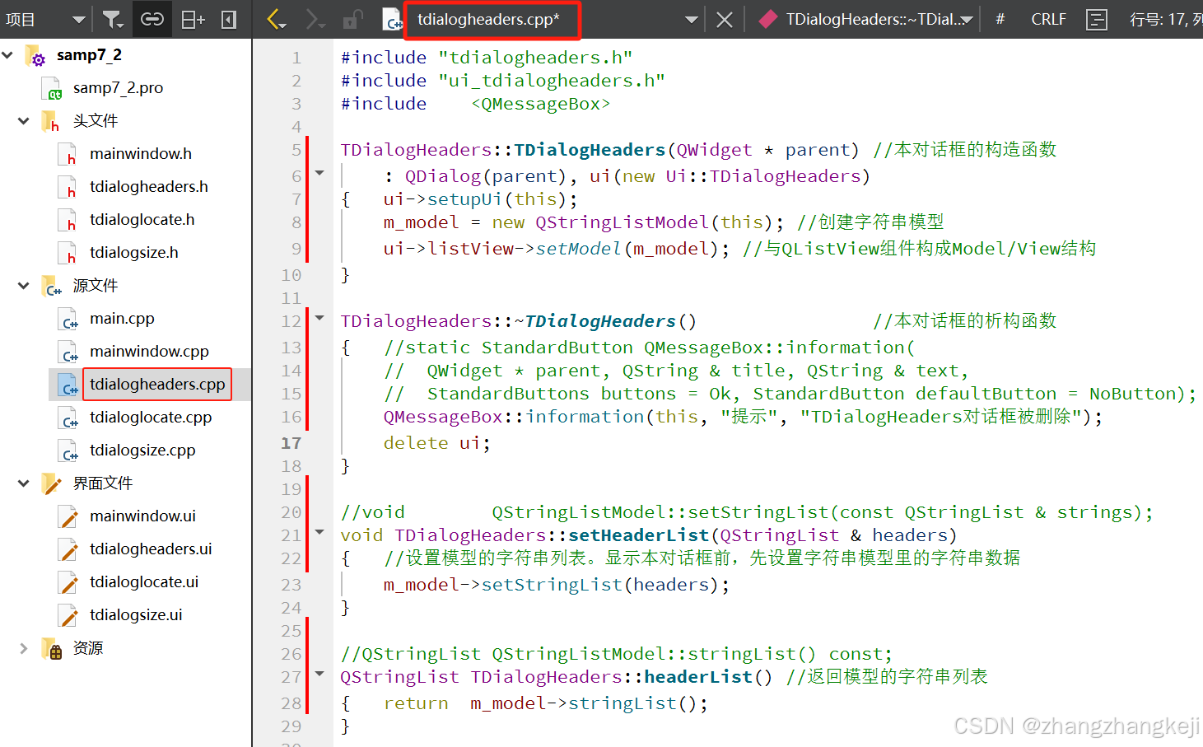Open tdialoglocate.cpp
1203x747 pixels.
tap(151, 418)
